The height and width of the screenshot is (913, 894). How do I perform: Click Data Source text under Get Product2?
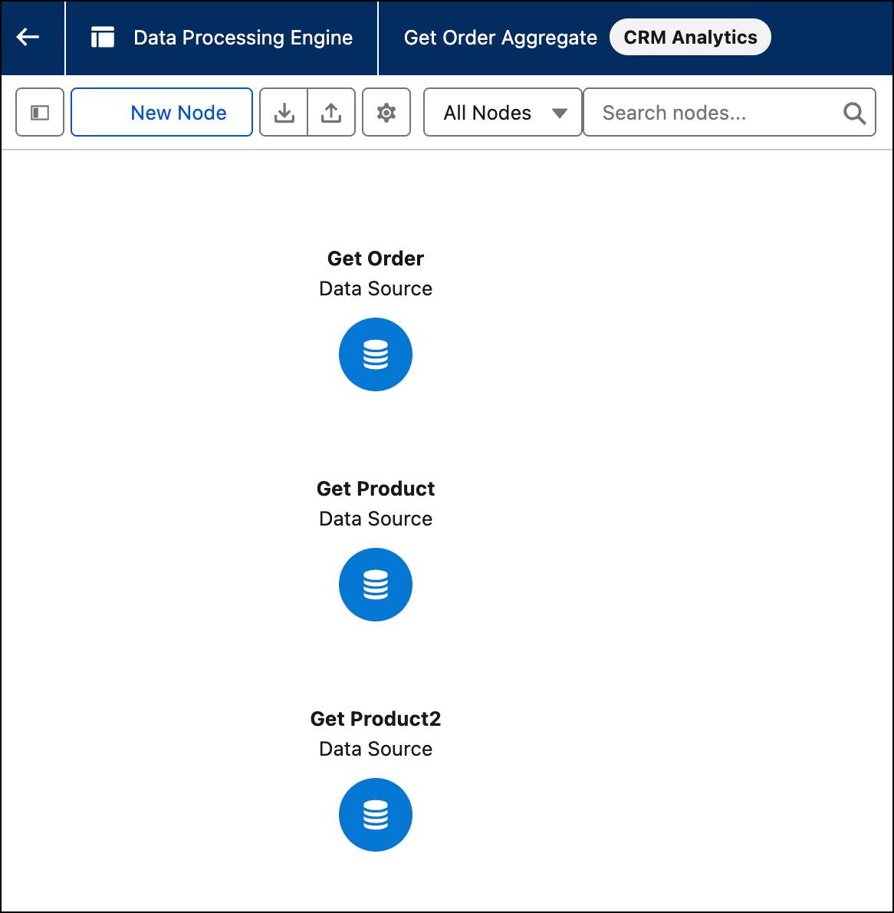point(376,749)
